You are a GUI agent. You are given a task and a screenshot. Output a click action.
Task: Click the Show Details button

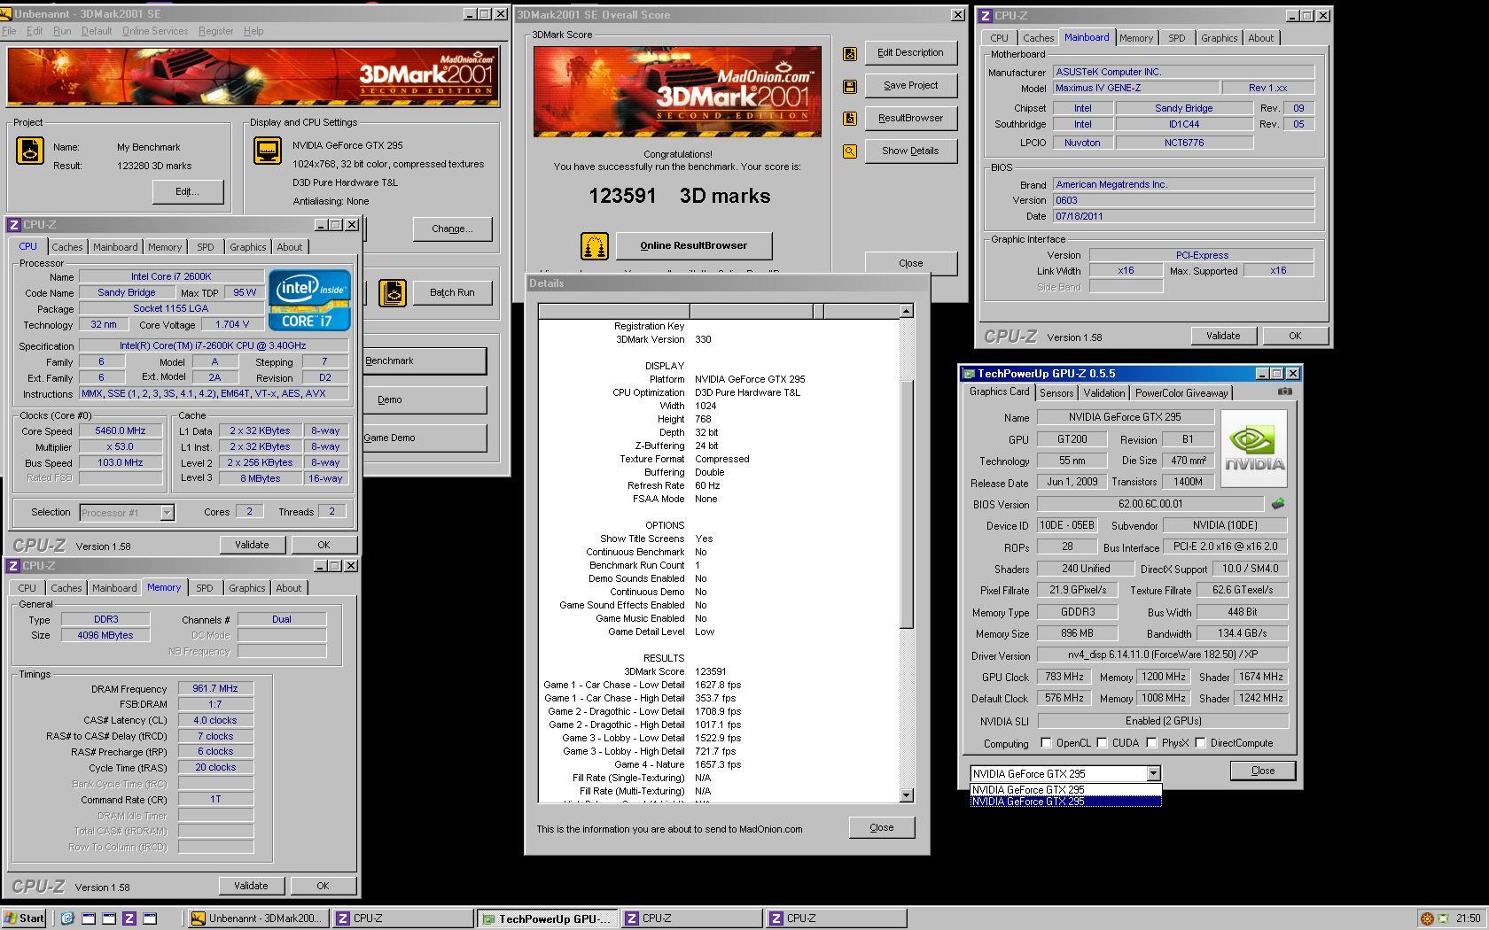point(910,151)
